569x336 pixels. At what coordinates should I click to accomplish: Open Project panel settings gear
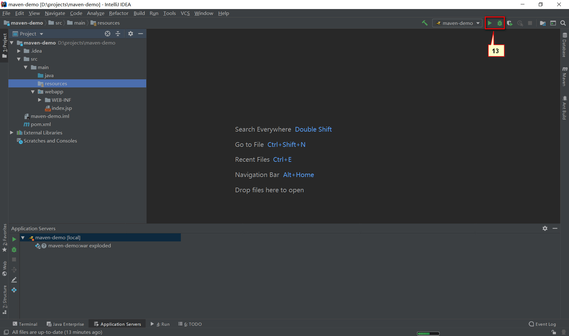[131, 34]
